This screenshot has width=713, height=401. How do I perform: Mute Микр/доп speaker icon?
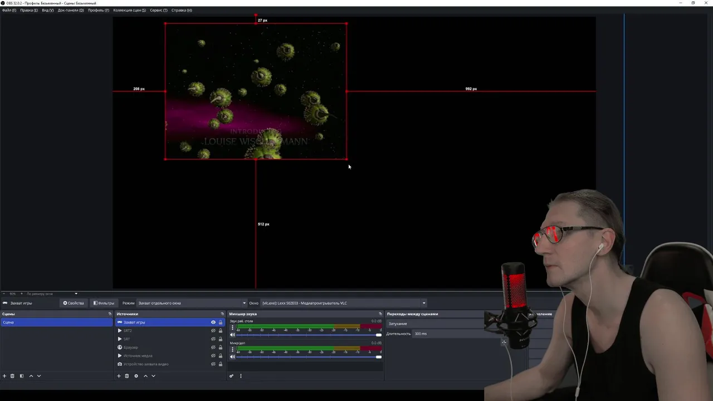tap(232, 356)
